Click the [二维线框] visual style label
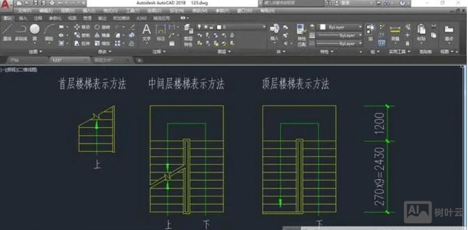Screen dimensions: 468x230 click(26, 70)
